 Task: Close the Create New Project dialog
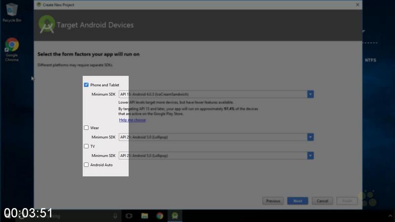click(357, 4)
